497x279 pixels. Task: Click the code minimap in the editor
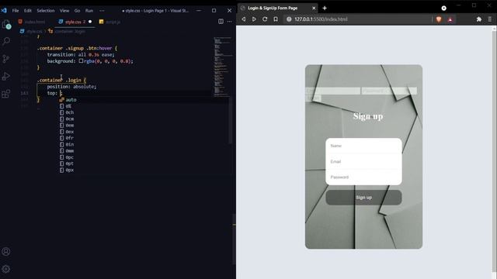(x=223, y=67)
